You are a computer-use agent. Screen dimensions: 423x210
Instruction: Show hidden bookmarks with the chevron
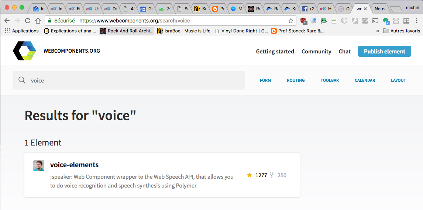tap(378, 31)
